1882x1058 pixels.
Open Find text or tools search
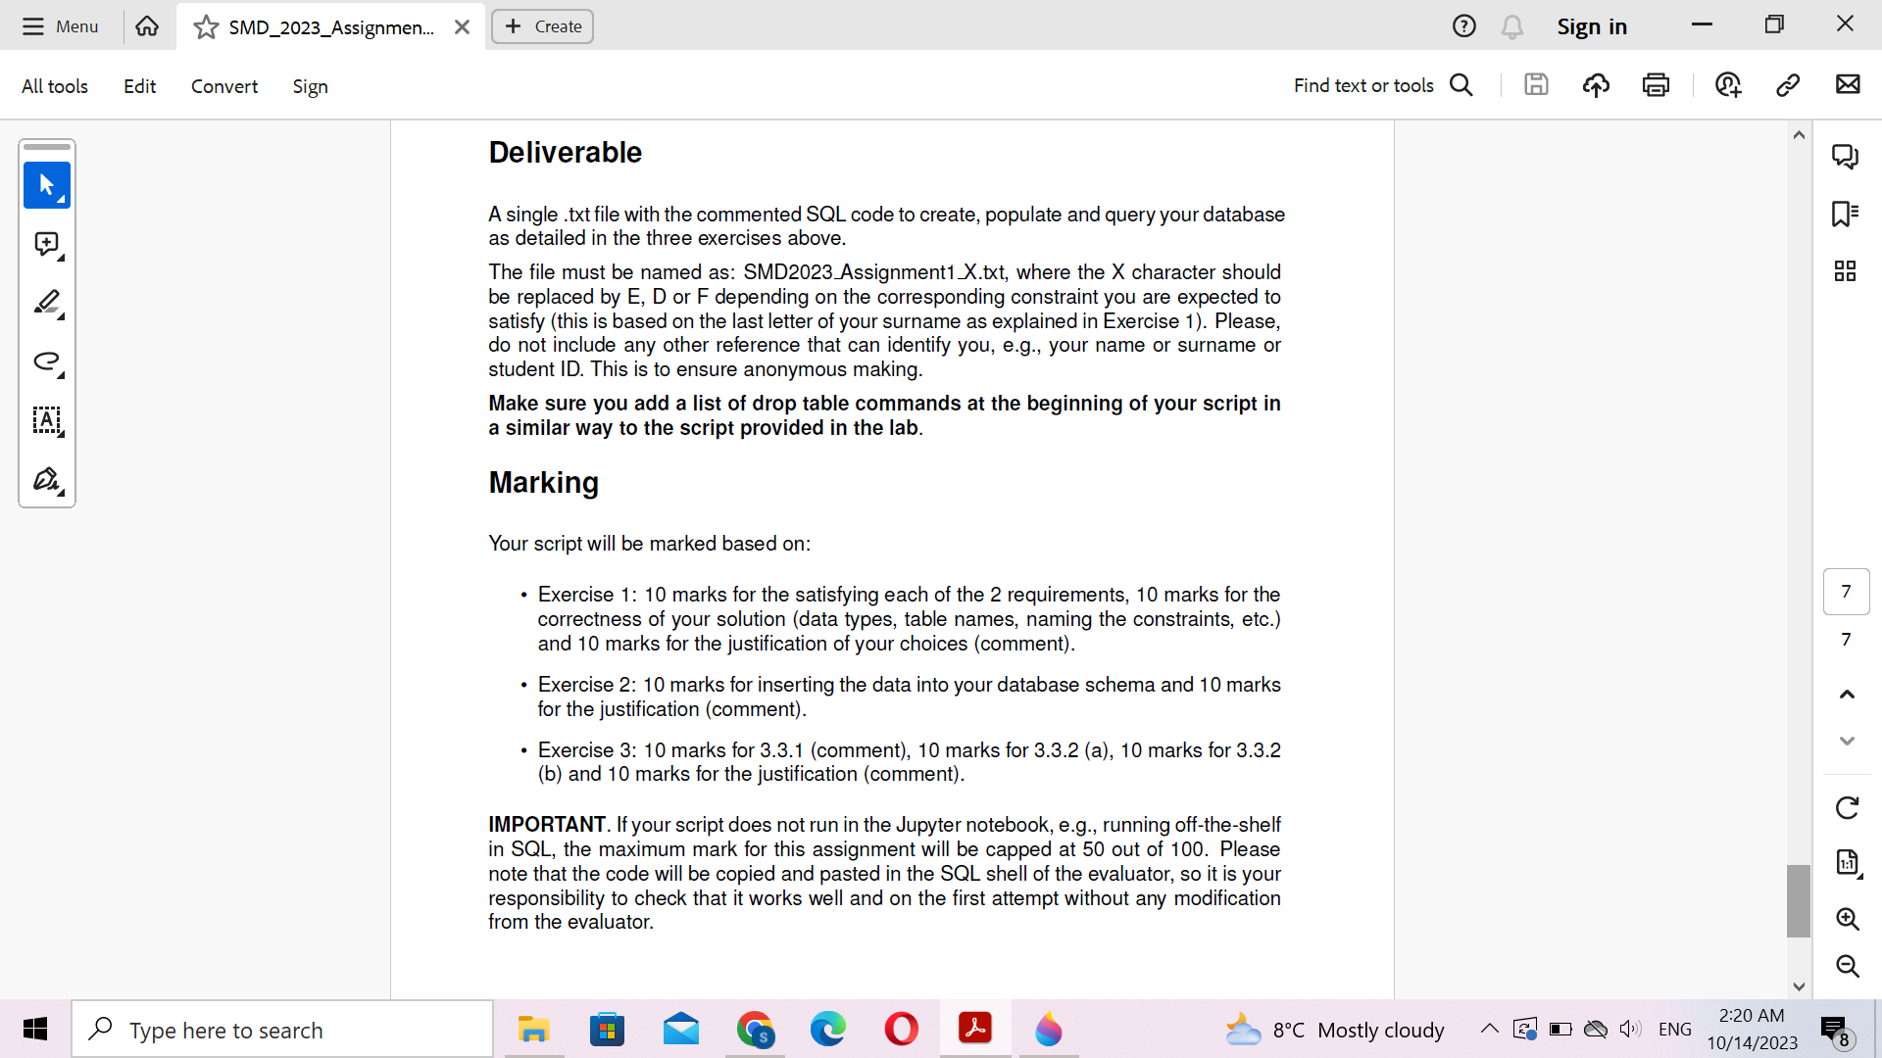(1382, 85)
